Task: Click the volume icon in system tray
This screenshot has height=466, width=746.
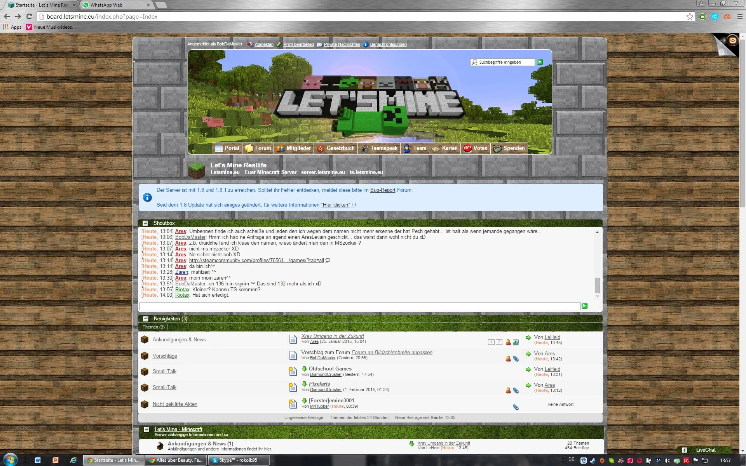Action: click(667, 461)
